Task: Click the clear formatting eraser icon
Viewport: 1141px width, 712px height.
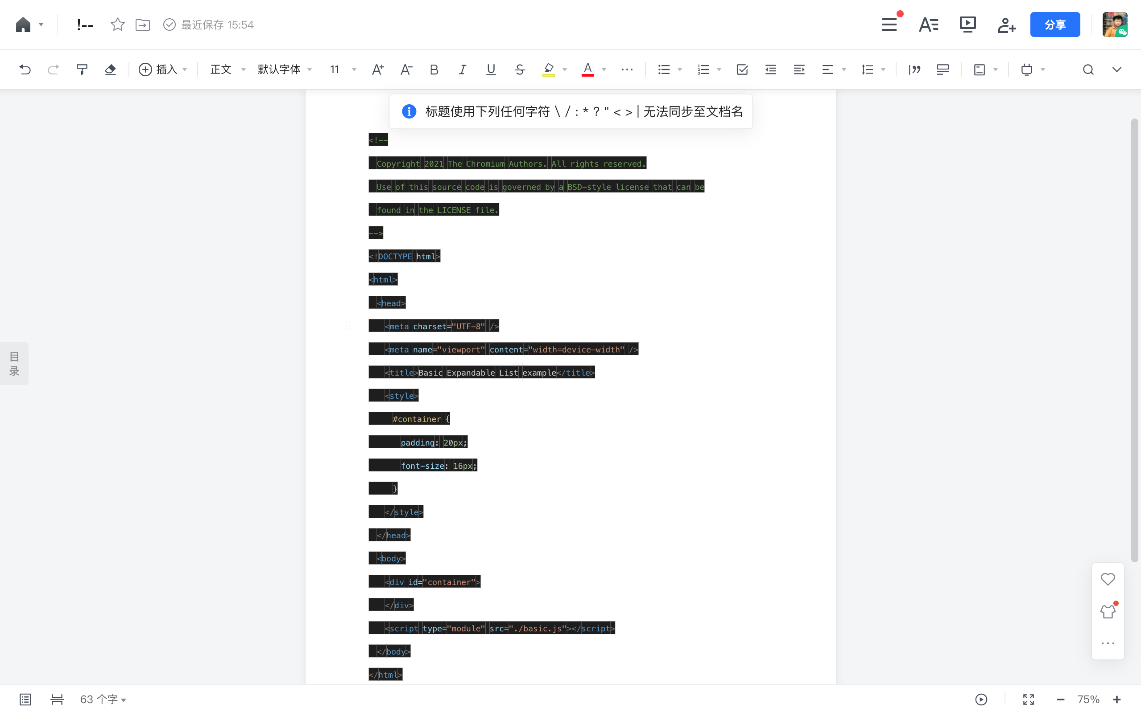Action: pyautogui.click(x=110, y=70)
